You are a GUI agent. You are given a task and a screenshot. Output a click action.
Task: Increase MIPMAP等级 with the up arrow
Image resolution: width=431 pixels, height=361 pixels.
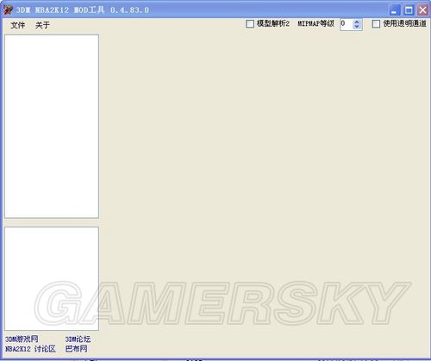coord(357,22)
